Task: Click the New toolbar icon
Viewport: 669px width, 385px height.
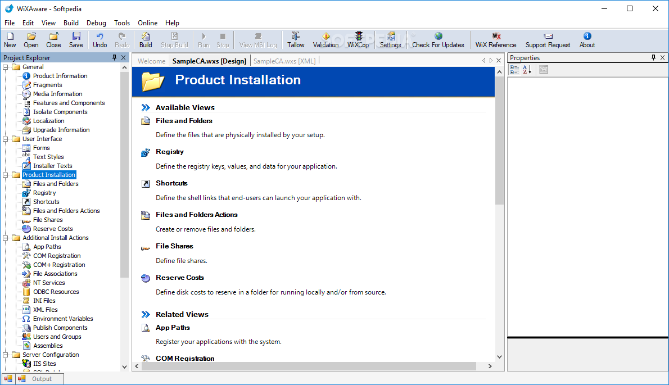Action: (10, 40)
